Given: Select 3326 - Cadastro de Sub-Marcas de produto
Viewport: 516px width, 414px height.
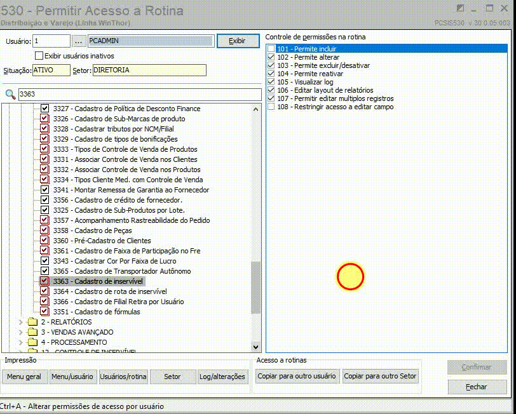Looking at the screenshot, I should 119,119.
